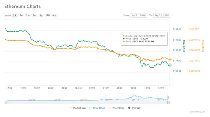This screenshot has width=210, height=117.
Task: Click the 06:00 time axis label
Action: pyautogui.click(x=120, y=88)
